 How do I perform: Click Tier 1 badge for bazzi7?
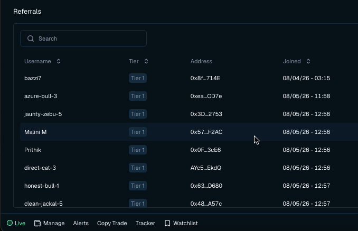pyautogui.click(x=138, y=78)
